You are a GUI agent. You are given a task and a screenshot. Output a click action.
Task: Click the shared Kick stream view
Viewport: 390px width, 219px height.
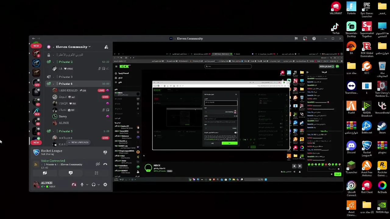pyautogui.click(x=228, y=117)
